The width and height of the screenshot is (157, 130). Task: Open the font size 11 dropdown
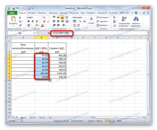[x=49, y=17]
